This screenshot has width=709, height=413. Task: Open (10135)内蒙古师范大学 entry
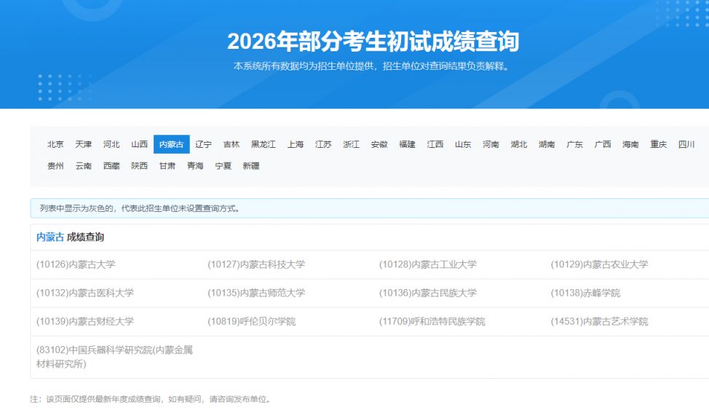click(256, 293)
